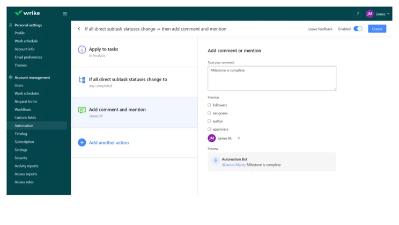Click into the comment text box
This screenshot has width=399, height=225.
click(272, 78)
